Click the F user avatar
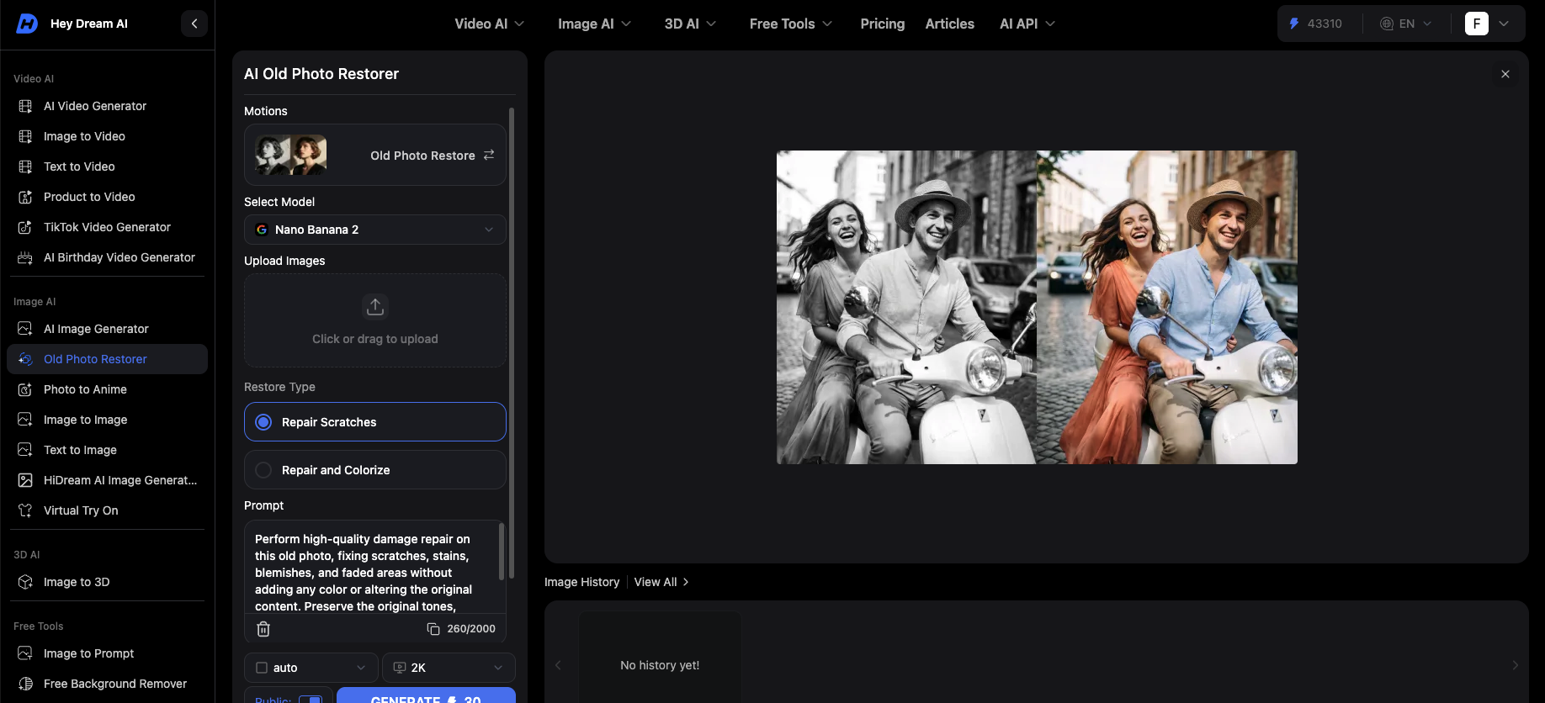The height and width of the screenshot is (703, 1545). [1477, 24]
